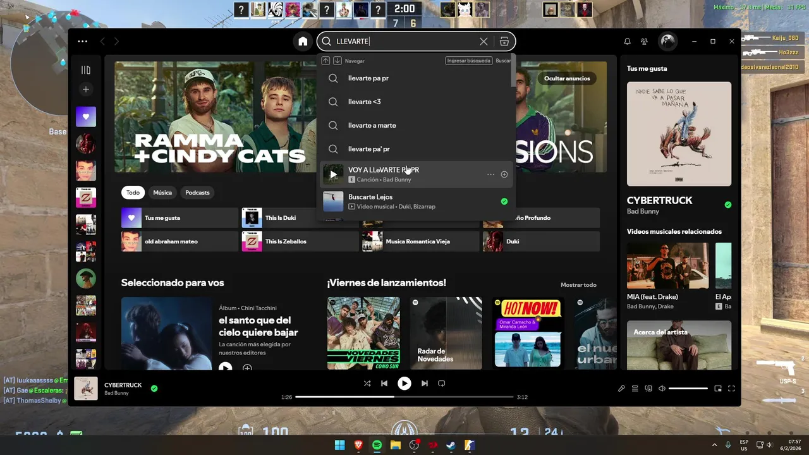
Task: Go forward with the right arrow in Spotify header
Action: pos(116,41)
